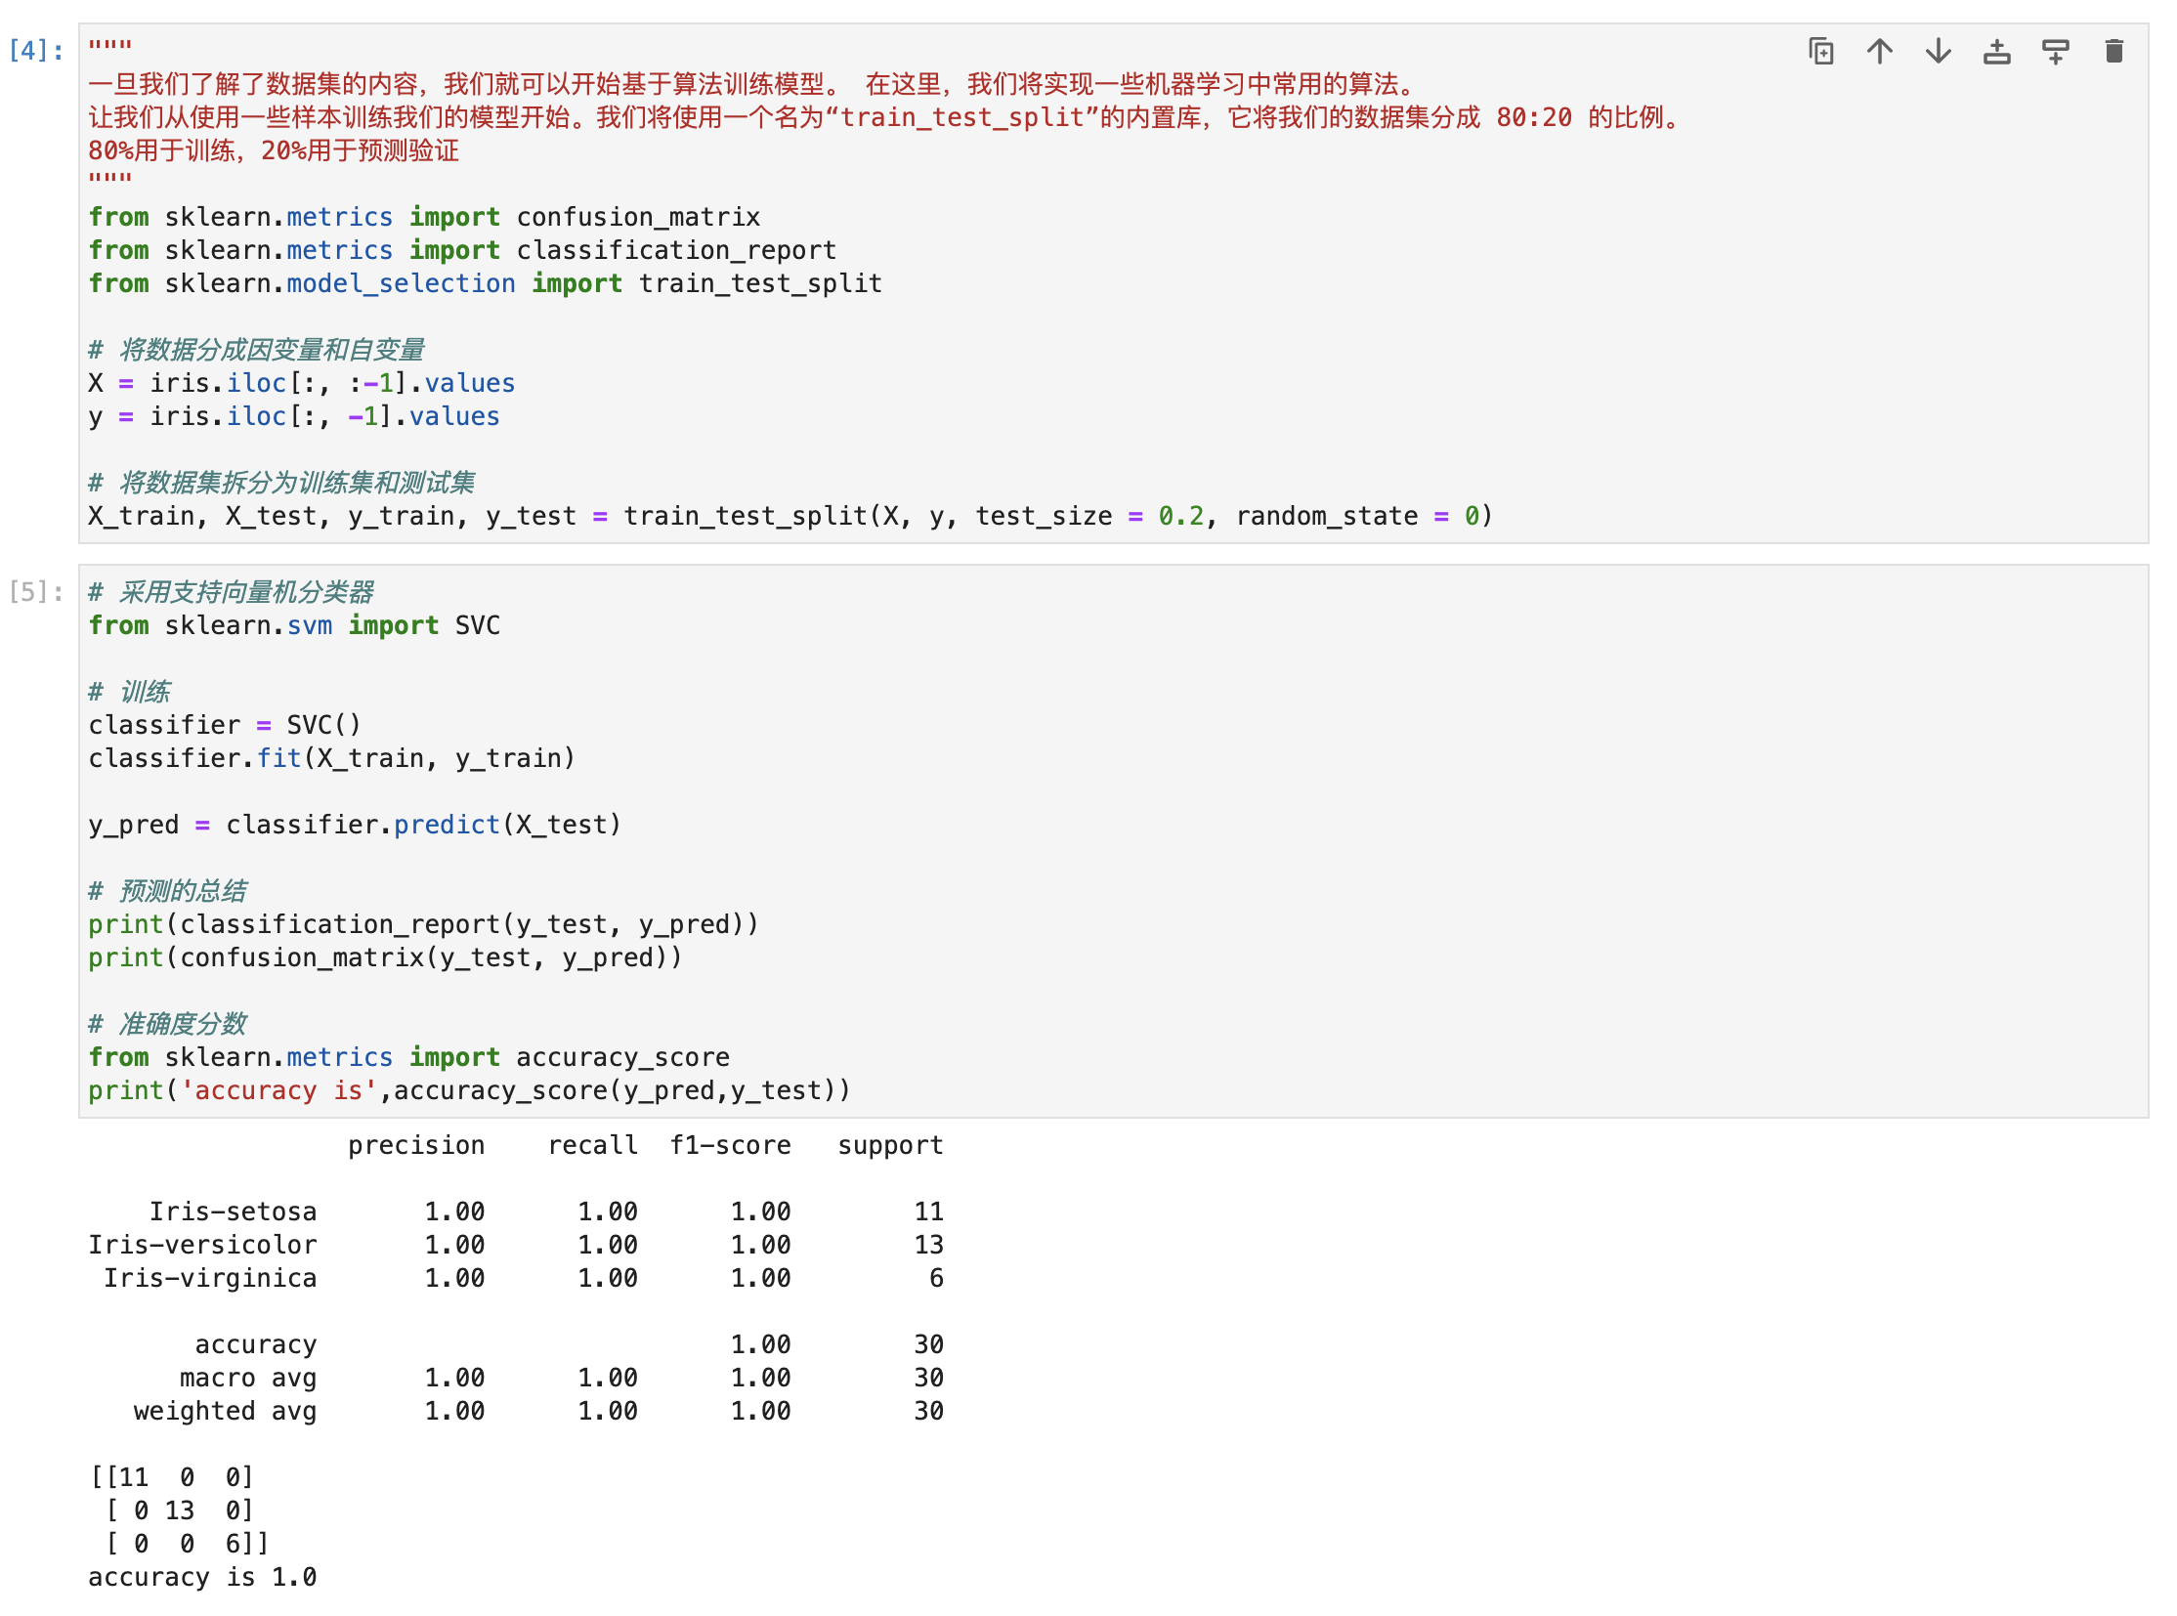Click the confusion_matrix import line
The height and width of the screenshot is (1616, 2177).
pos(424,217)
